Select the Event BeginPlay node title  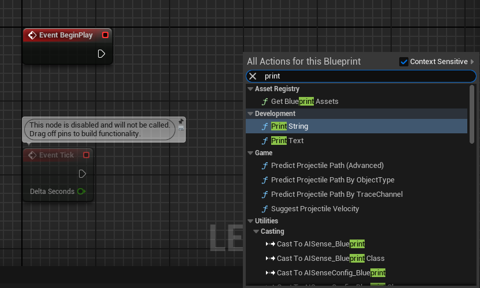click(66, 35)
